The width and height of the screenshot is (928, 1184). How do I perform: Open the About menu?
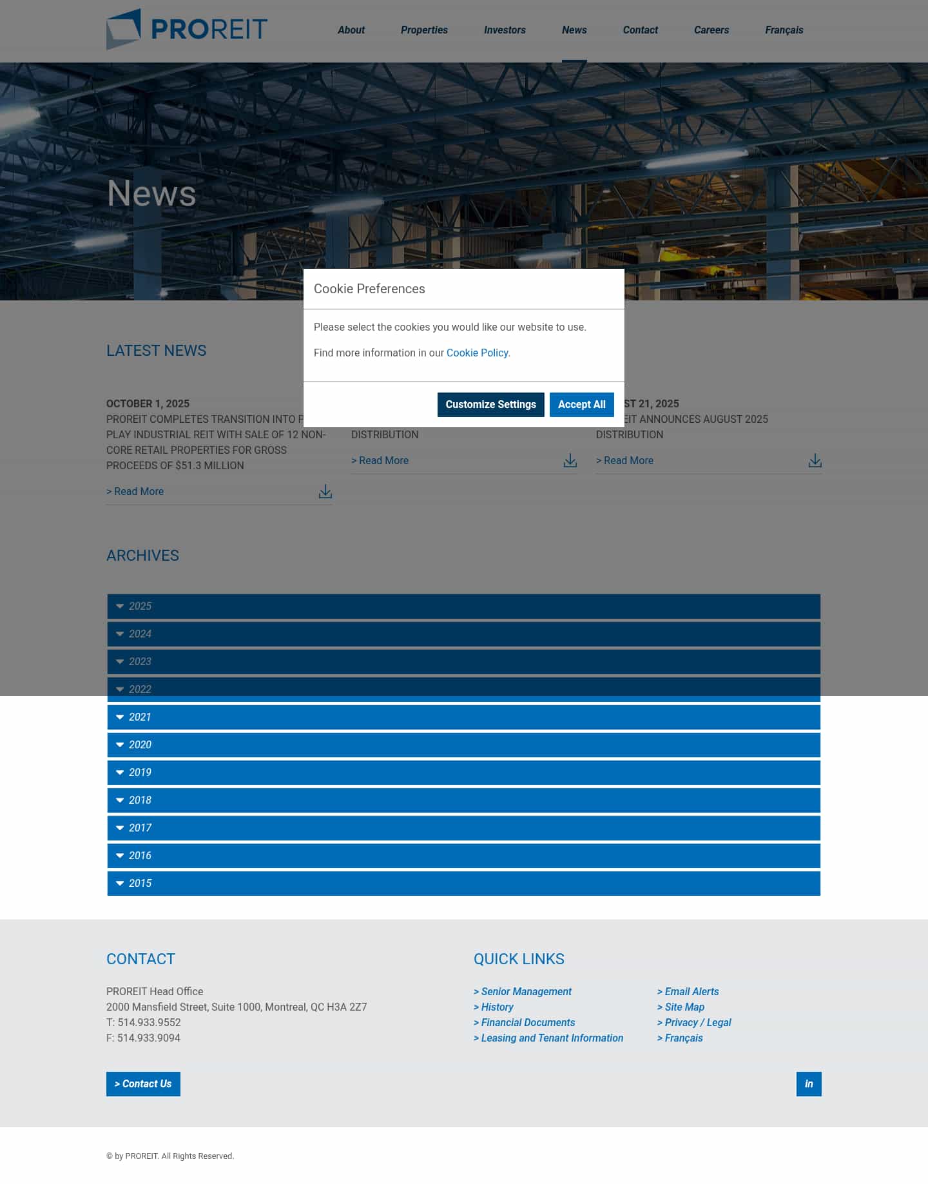click(351, 30)
